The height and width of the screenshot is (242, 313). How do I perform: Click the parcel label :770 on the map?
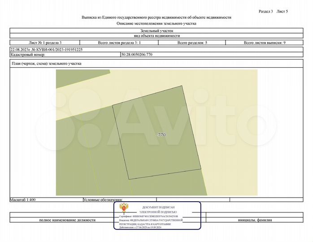tap(161, 134)
